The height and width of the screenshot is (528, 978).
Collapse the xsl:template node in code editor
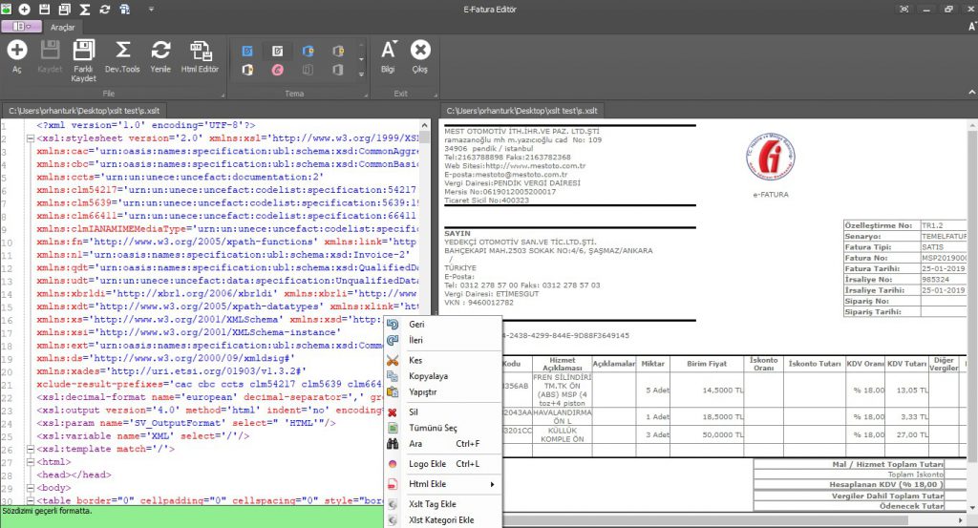pyautogui.click(x=30, y=449)
